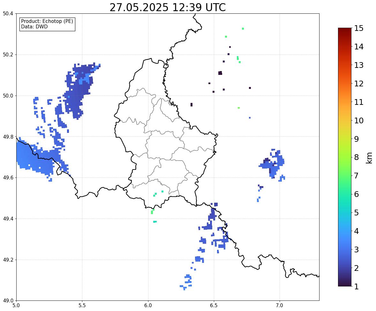Click the colorbar tick label 4
The image size is (376, 311).
coord(356,231)
